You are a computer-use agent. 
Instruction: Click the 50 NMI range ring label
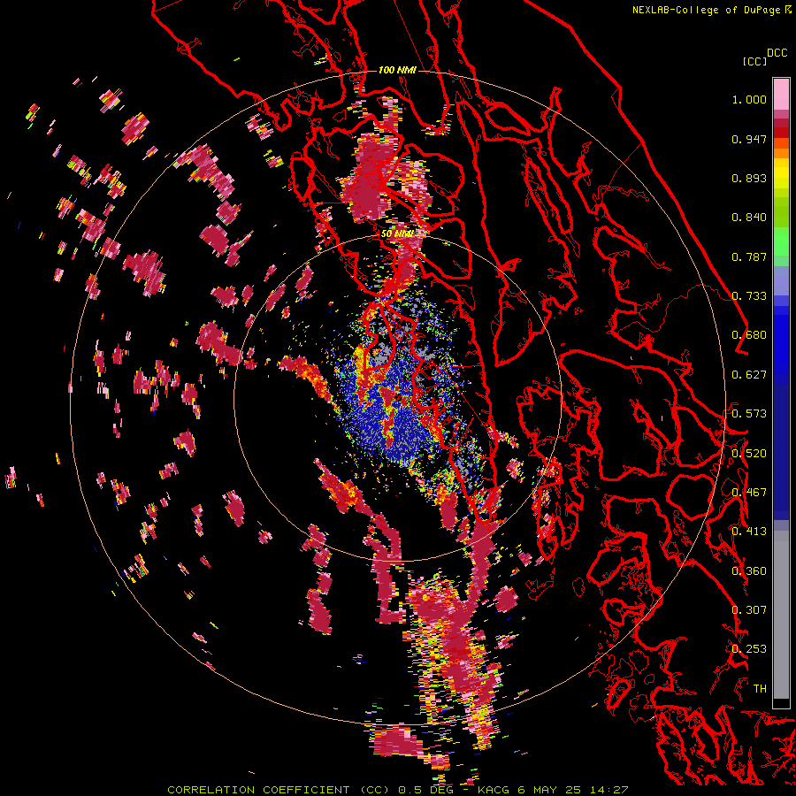pyautogui.click(x=397, y=233)
